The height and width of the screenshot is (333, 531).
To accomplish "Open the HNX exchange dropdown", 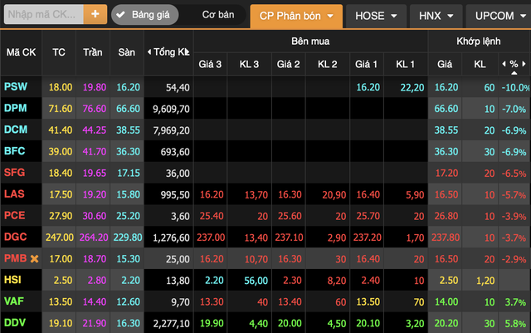I will (x=436, y=16).
